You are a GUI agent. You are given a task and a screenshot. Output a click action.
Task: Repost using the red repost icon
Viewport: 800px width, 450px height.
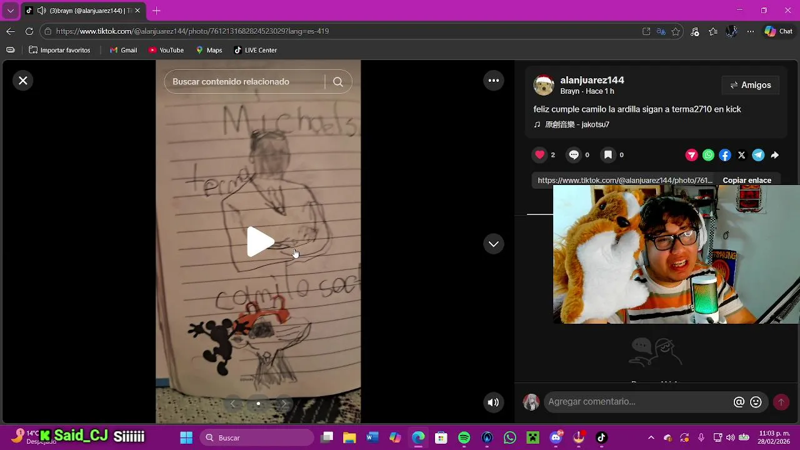coord(691,155)
